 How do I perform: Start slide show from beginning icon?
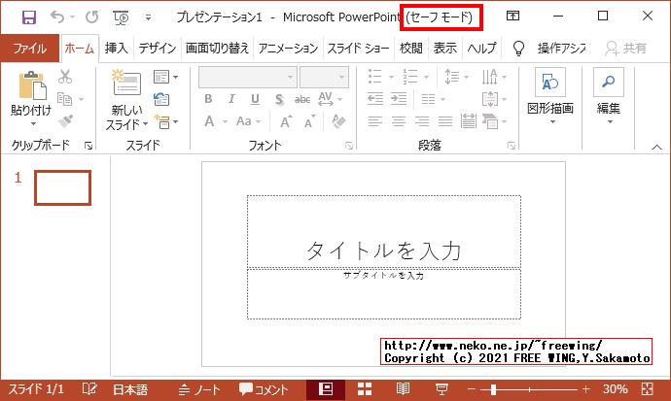[x=122, y=17]
